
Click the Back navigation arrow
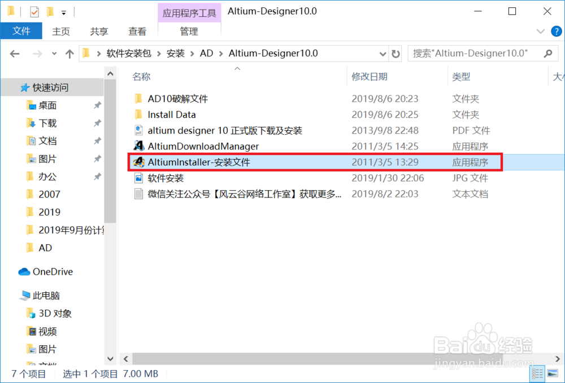pyautogui.click(x=14, y=53)
